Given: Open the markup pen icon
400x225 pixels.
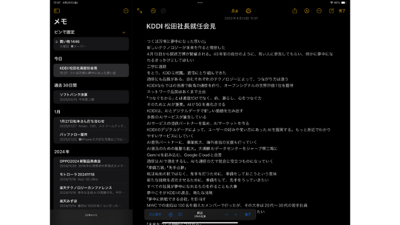Looking at the screenshot, I should pyautogui.click(x=306, y=11).
